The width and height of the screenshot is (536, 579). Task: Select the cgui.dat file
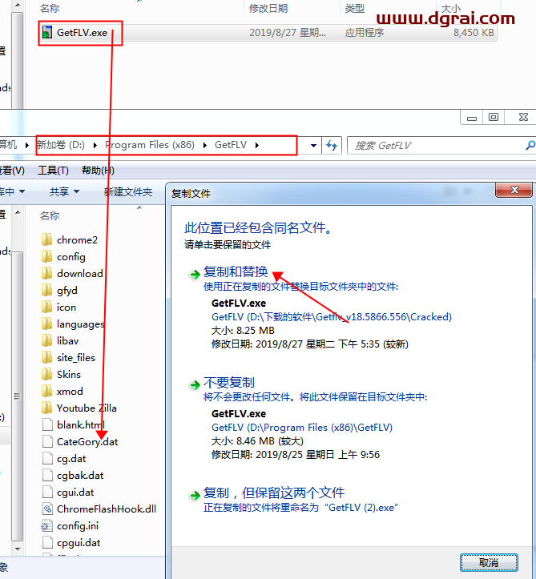[x=67, y=493]
